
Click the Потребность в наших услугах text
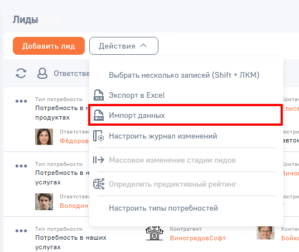(71, 242)
